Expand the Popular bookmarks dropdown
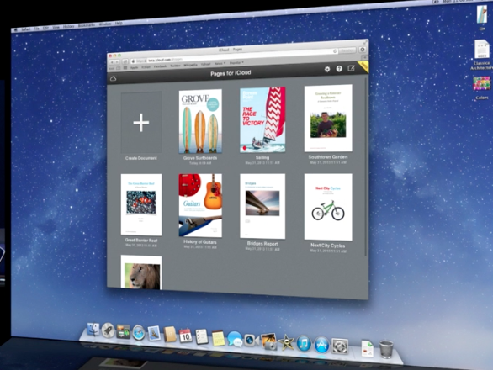 [x=236, y=63]
